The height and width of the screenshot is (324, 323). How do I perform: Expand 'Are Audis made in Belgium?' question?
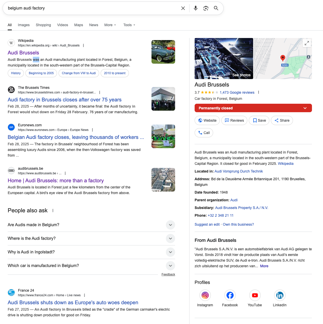click(x=91, y=225)
